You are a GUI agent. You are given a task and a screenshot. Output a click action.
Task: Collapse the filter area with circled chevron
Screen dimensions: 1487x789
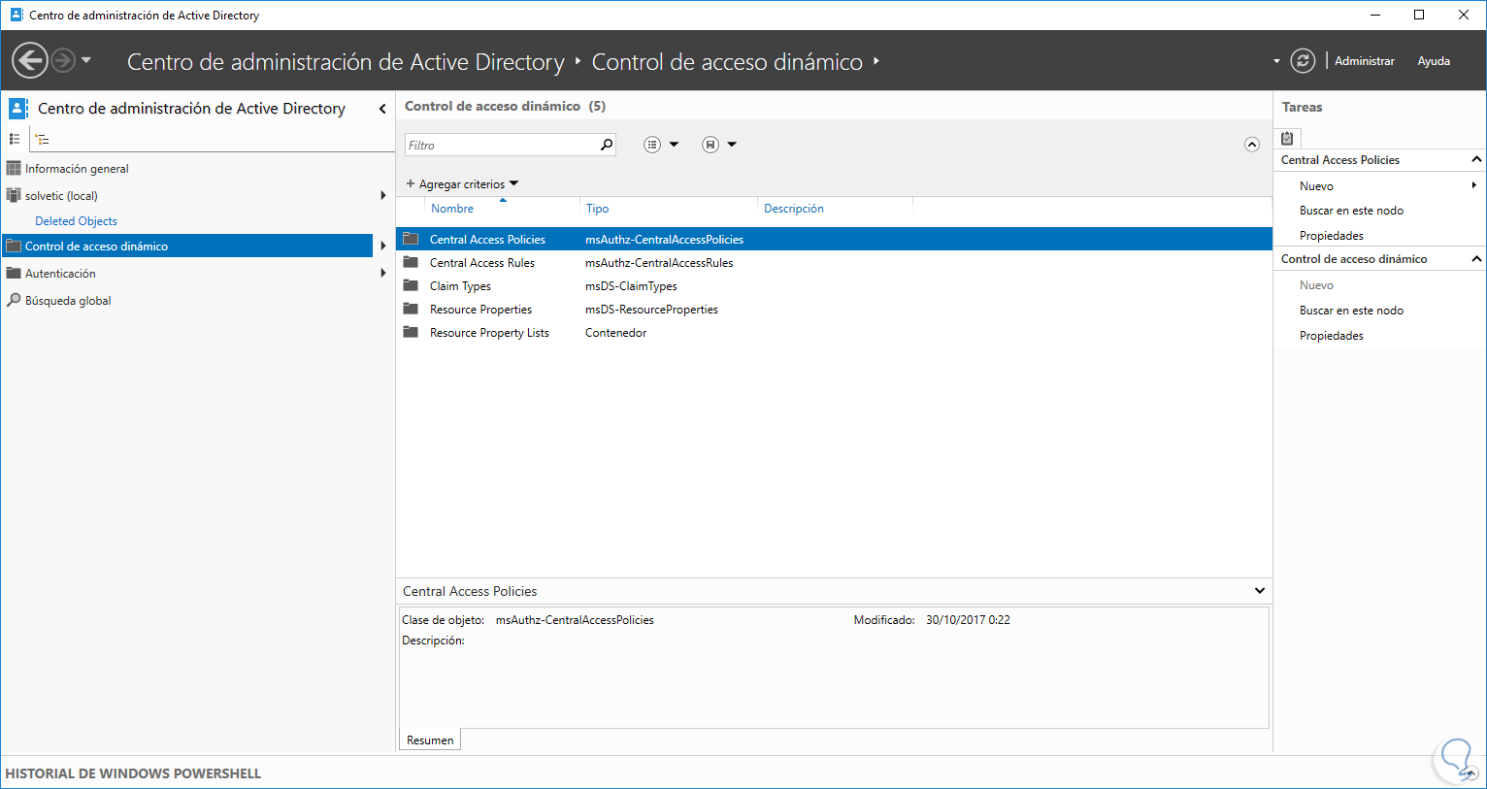click(1252, 145)
